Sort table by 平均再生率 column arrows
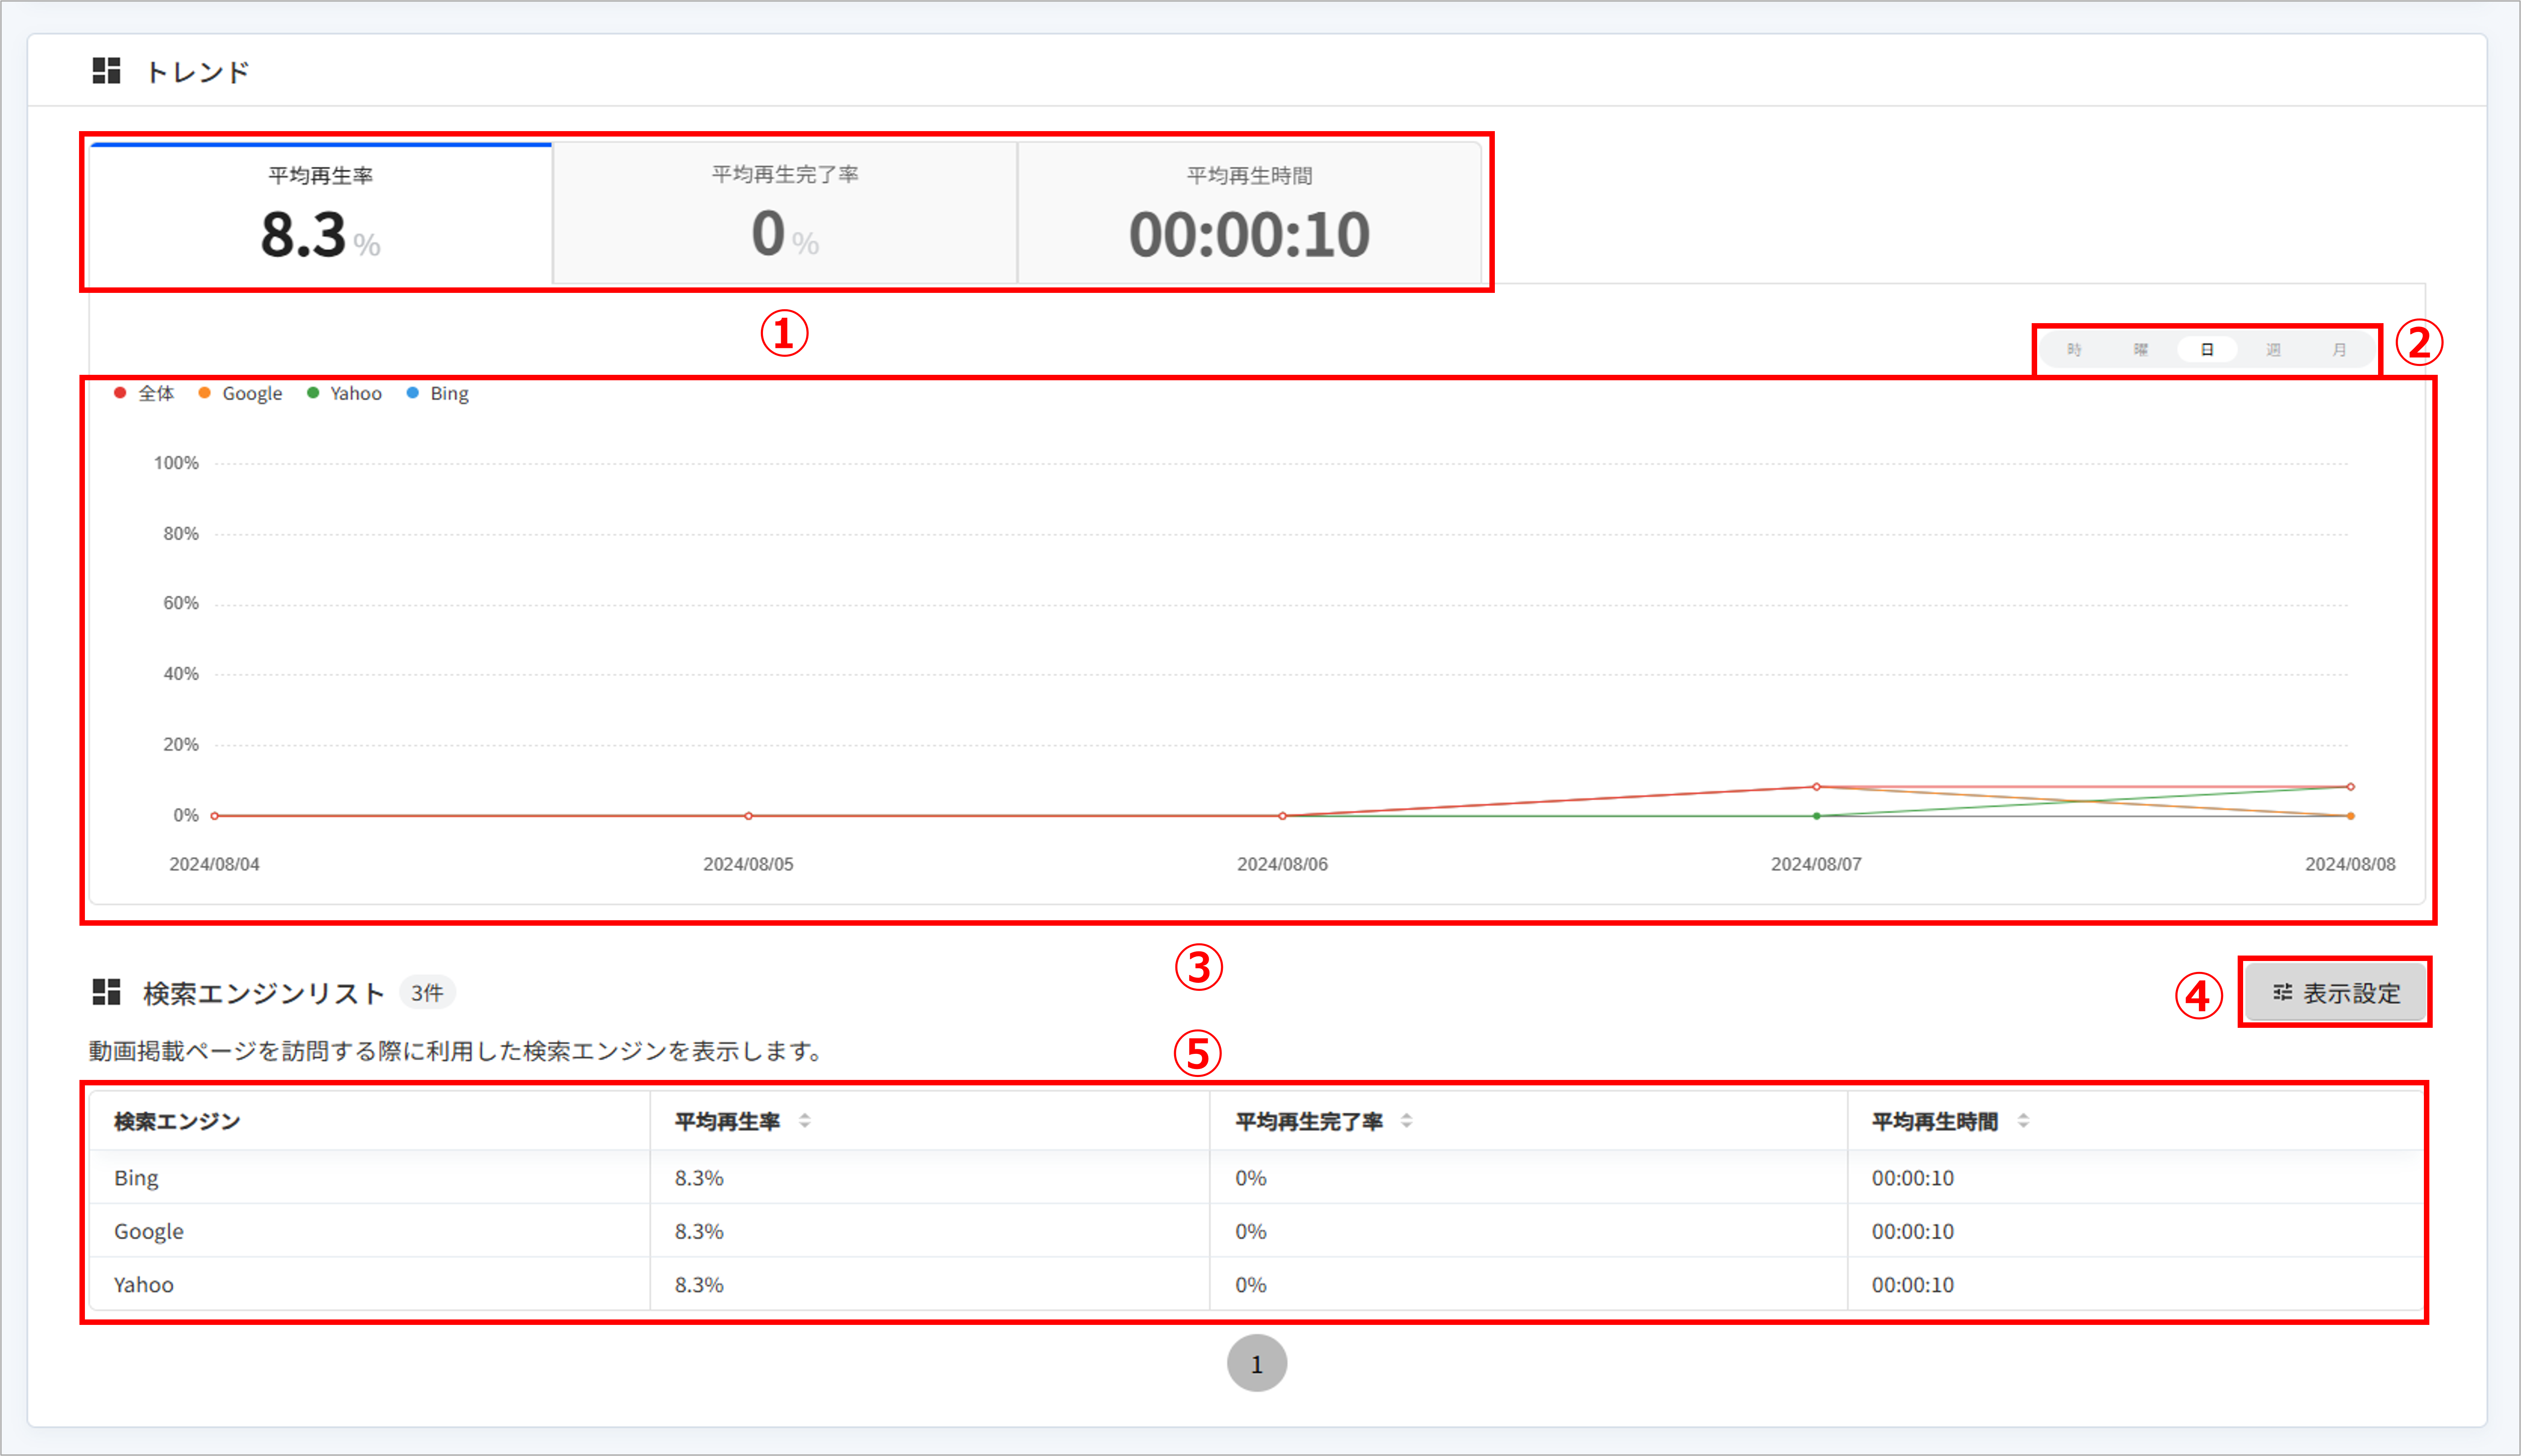Viewport: 2521px width, 1456px height. click(804, 1121)
